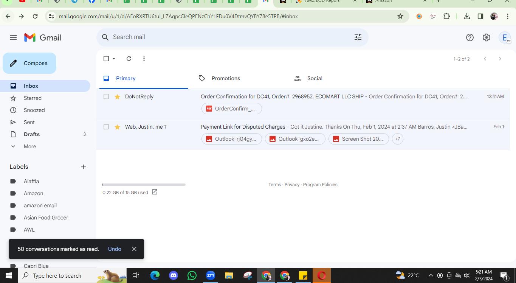The width and height of the screenshot is (516, 283).
Task: Open the Gmail main menu hamburger
Action: [13, 37]
